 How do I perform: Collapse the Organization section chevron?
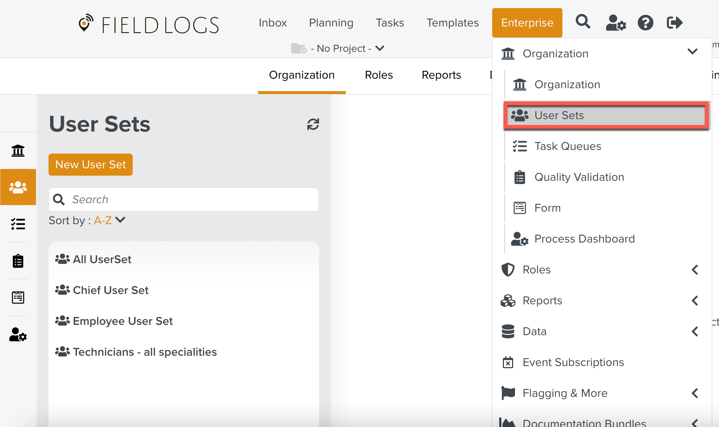click(693, 51)
